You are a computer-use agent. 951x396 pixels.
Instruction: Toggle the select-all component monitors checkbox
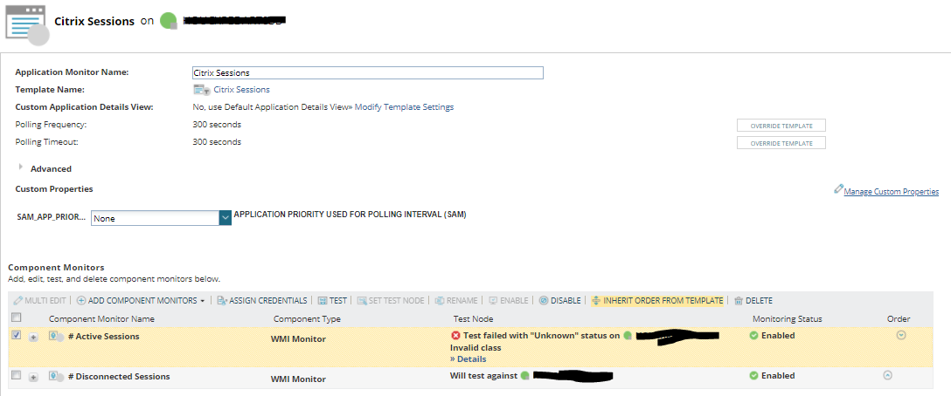17,317
